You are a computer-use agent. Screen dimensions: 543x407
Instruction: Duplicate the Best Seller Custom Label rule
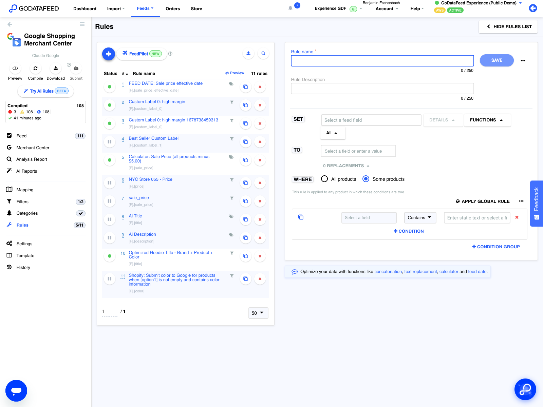tap(245, 142)
